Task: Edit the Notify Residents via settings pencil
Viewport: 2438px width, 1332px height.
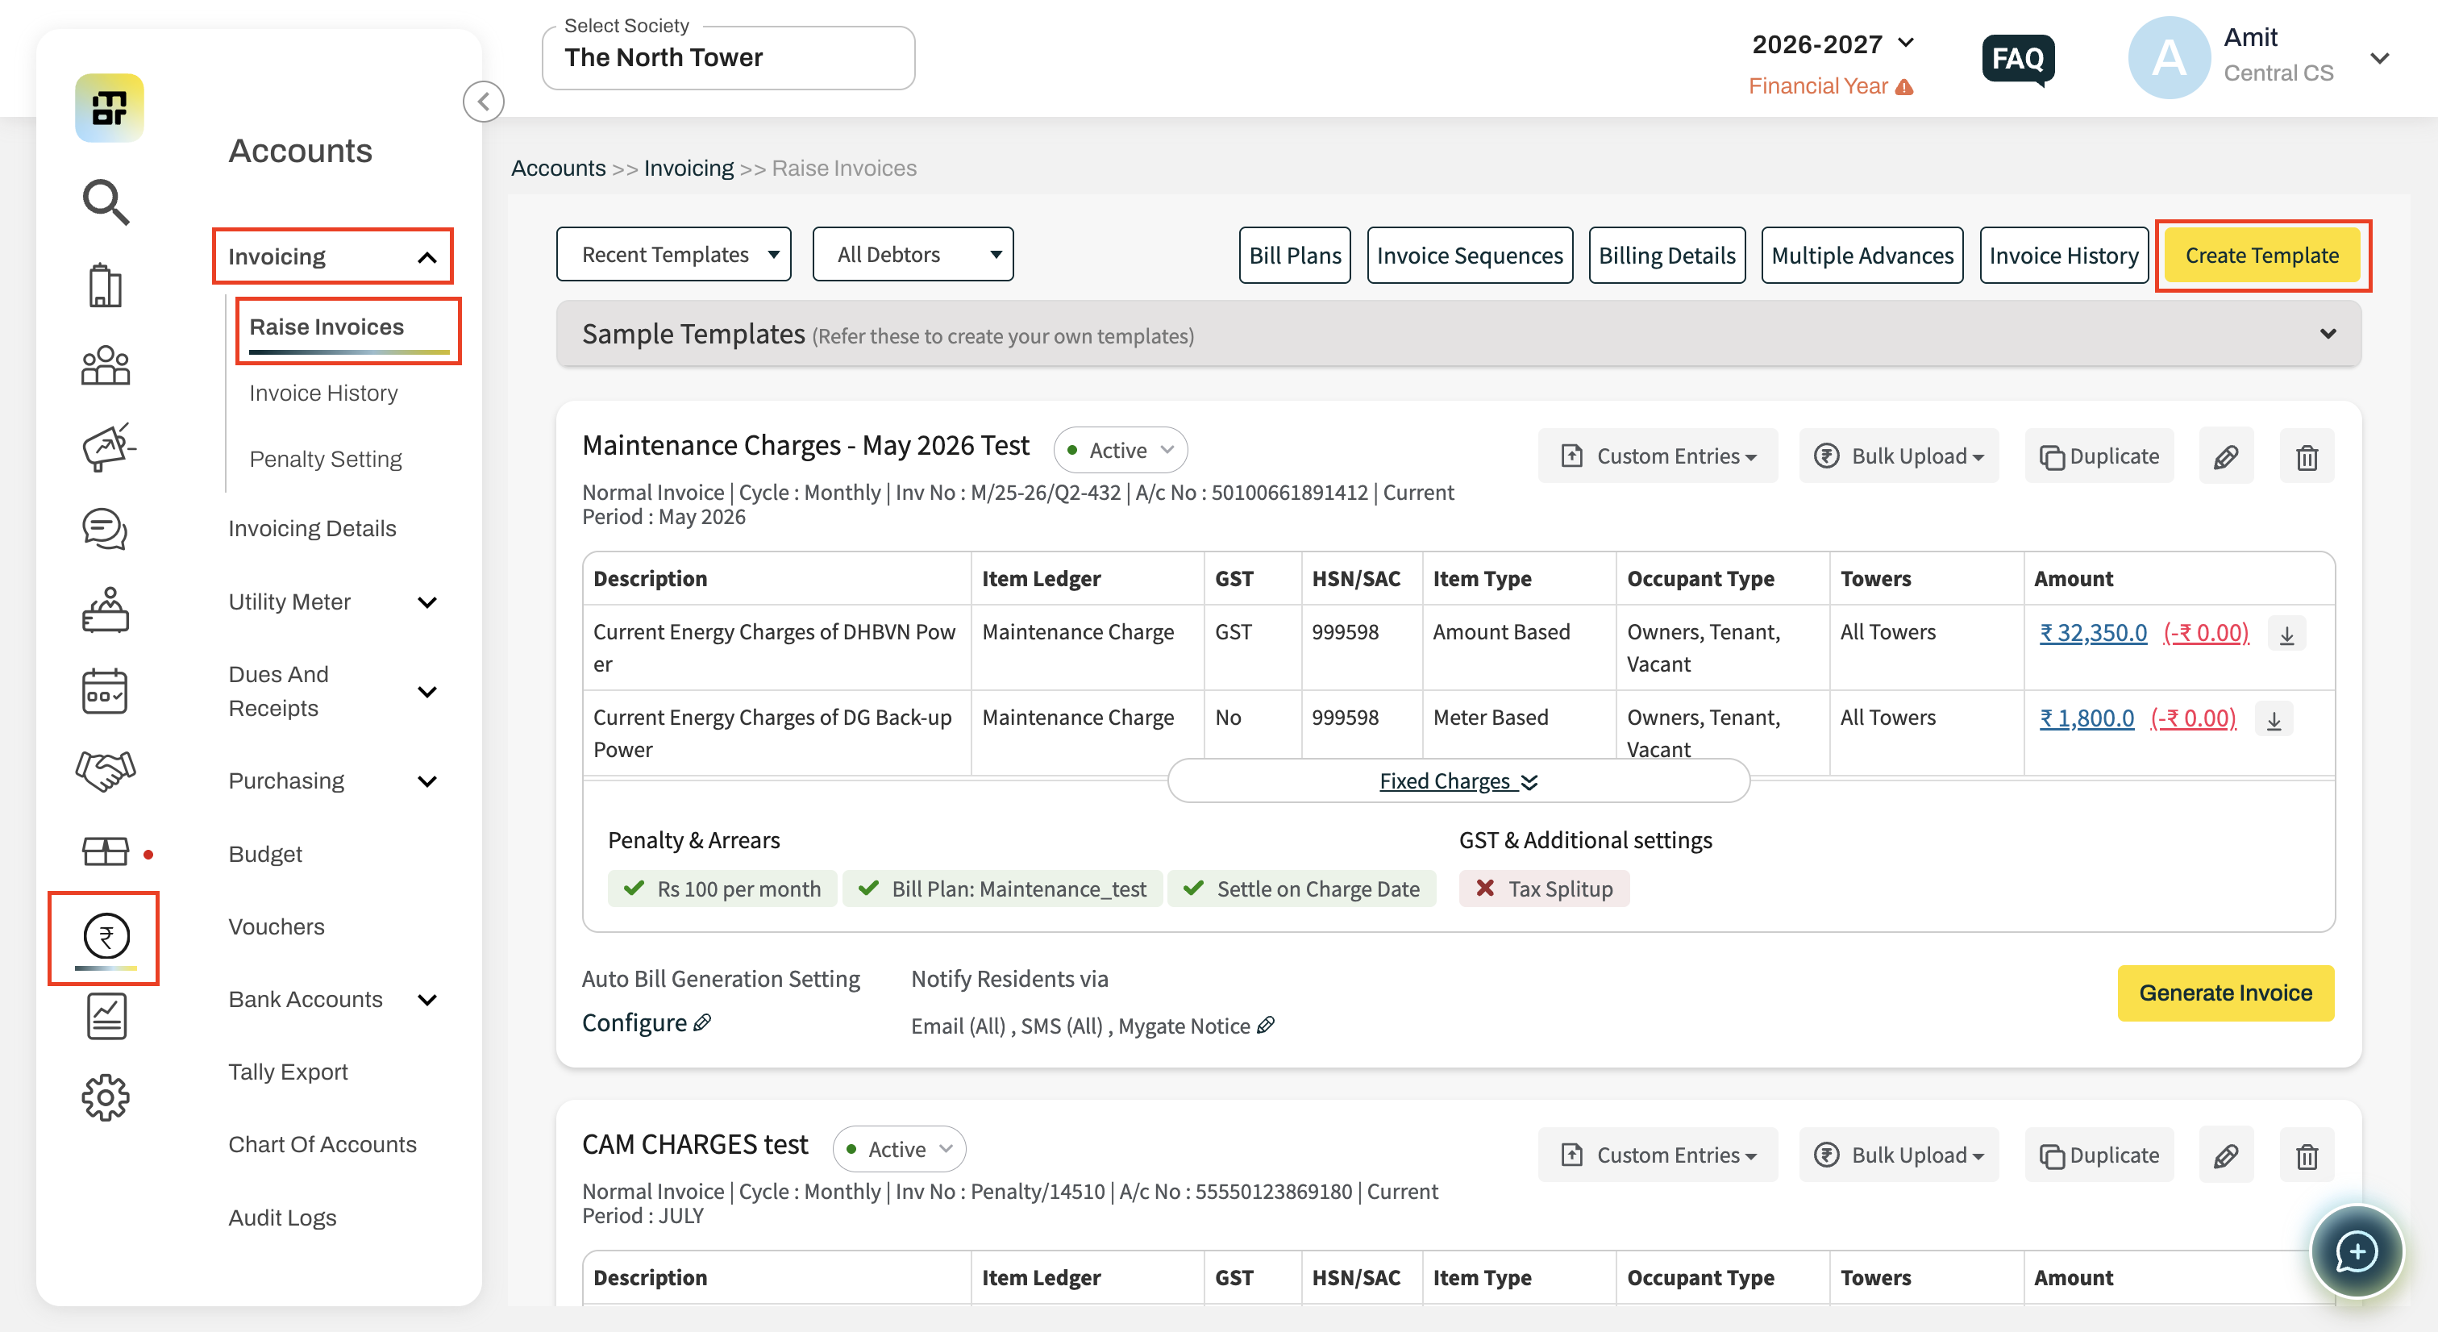Action: (1266, 1026)
